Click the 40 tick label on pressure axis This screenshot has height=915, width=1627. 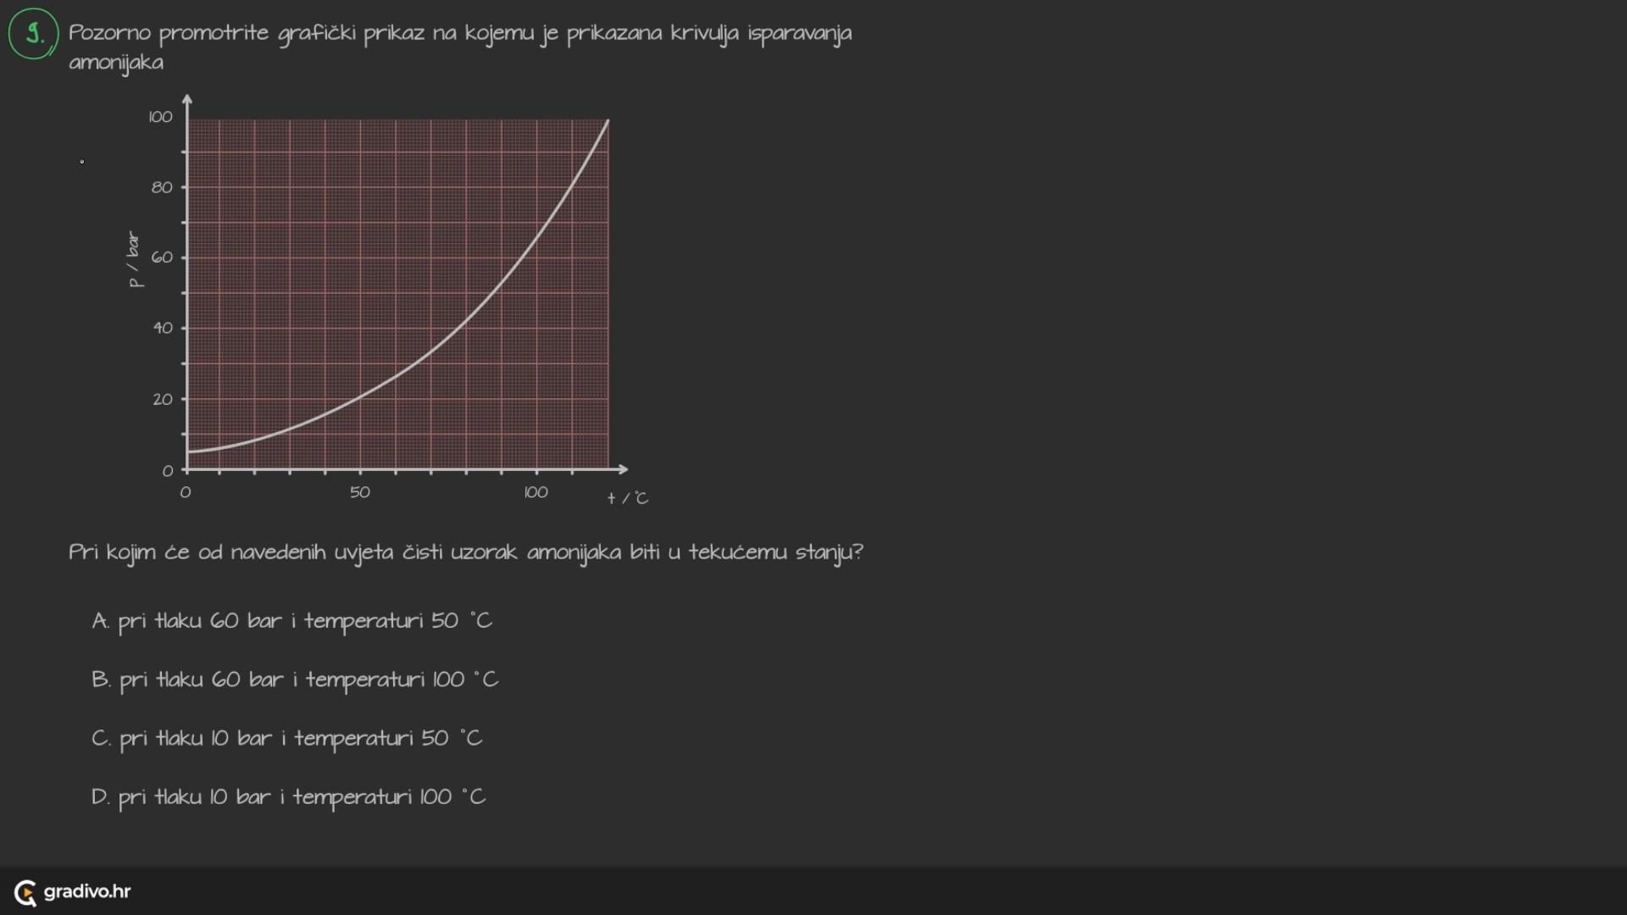click(x=162, y=328)
